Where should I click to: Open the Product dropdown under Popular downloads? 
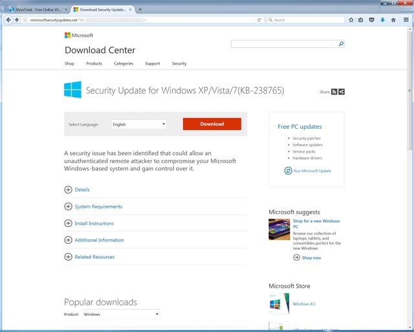pyautogui.click(x=120, y=315)
